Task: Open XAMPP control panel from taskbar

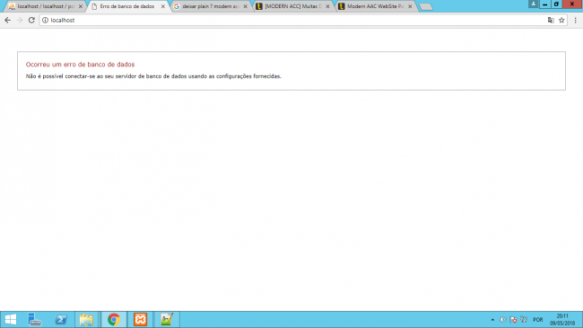Action: 140,319
